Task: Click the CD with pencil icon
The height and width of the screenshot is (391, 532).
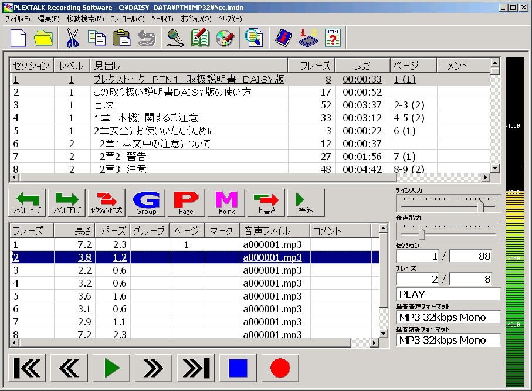Action: (225, 38)
